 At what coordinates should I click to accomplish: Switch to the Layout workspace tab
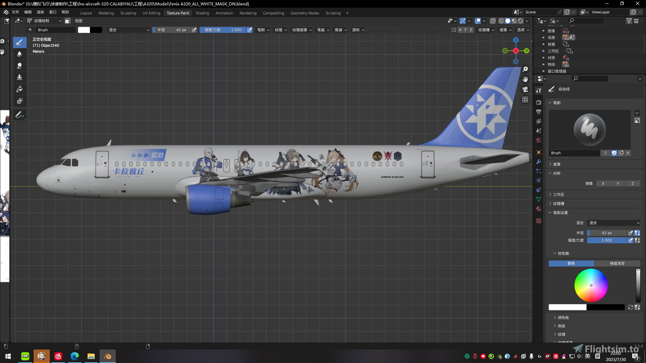86,13
